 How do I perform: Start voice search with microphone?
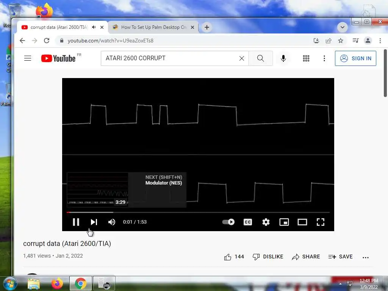pos(283,58)
